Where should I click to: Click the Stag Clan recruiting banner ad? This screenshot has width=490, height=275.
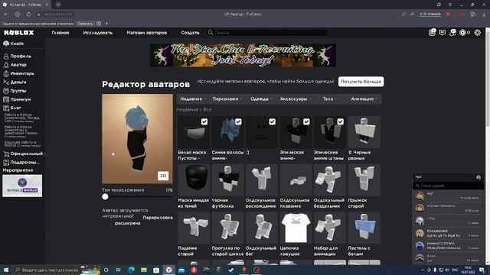(x=243, y=55)
